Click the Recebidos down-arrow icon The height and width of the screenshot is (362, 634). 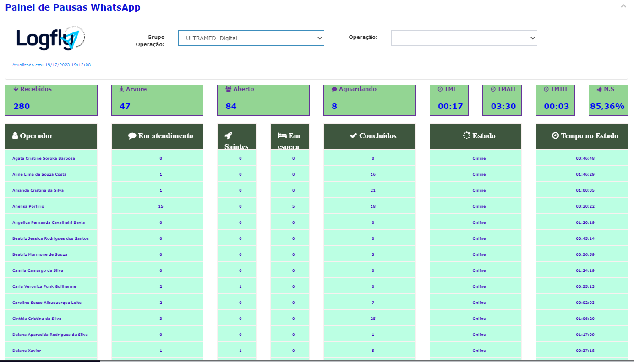coord(16,89)
